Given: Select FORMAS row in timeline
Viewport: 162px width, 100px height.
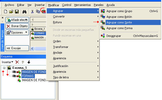Looking at the screenshot, I should coord(38,33).
